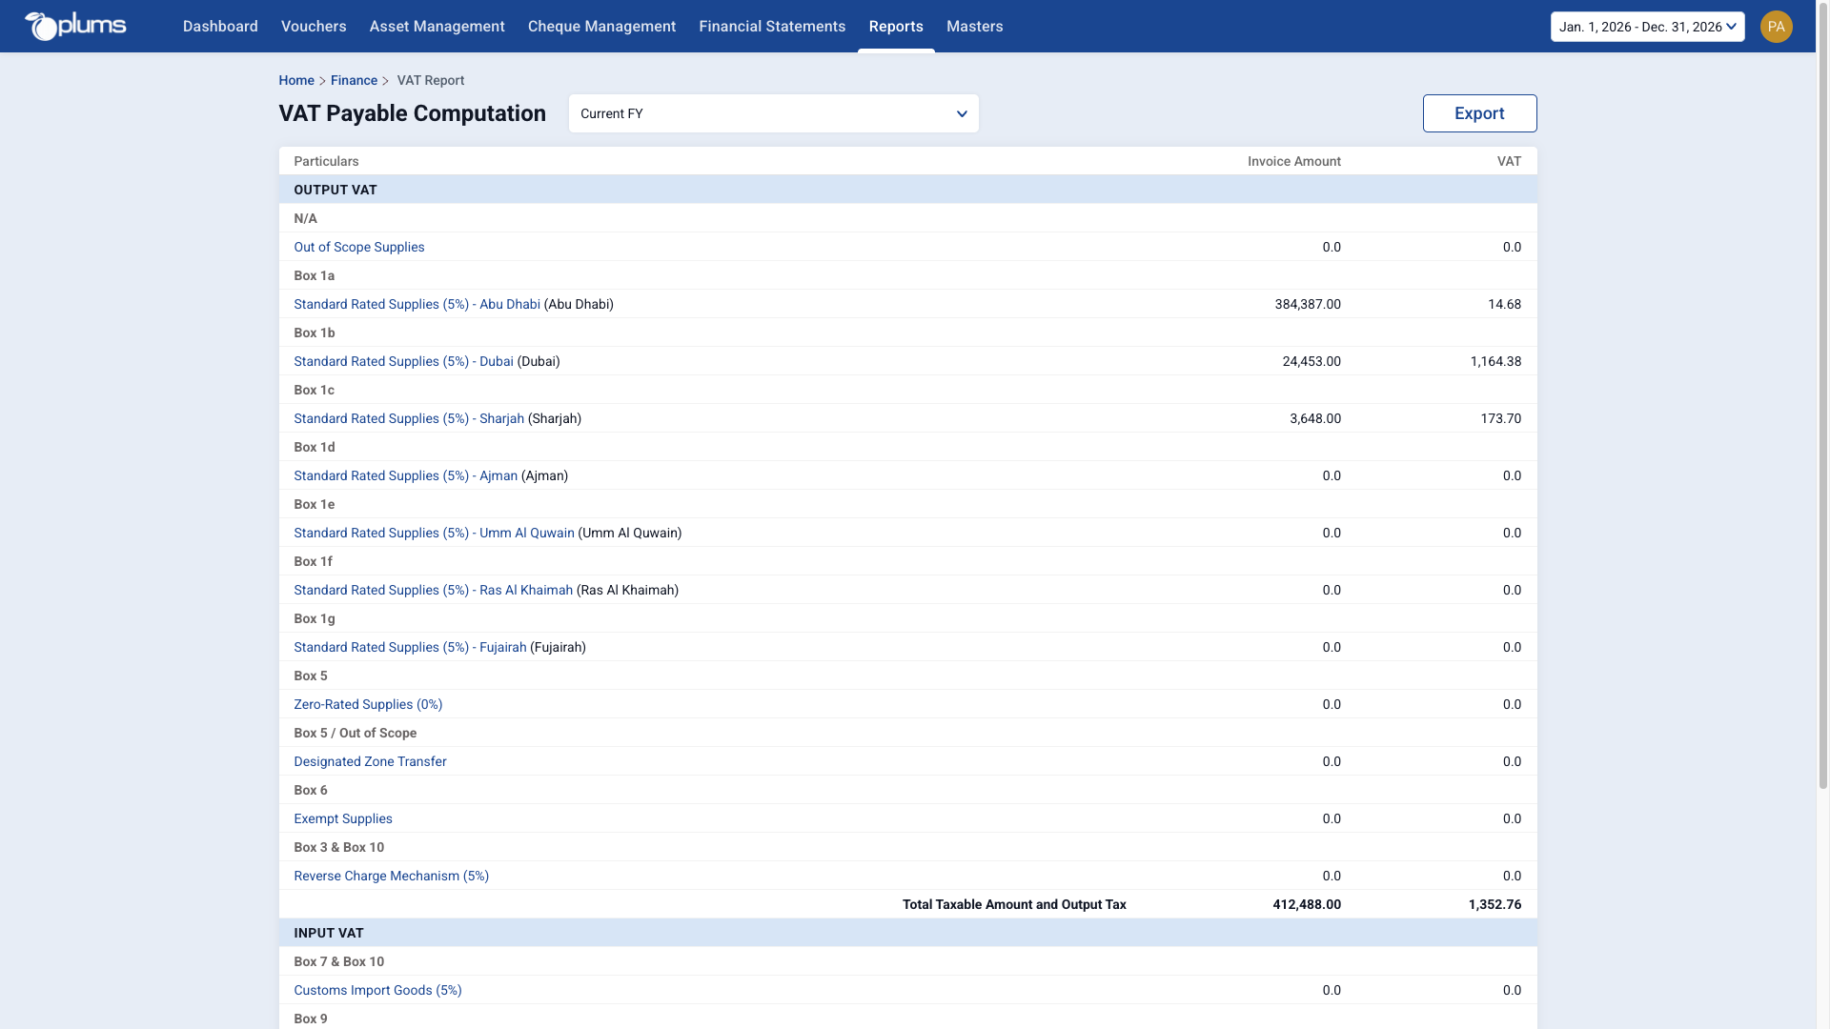Expand the Current FY period dropdown
The width and height of the screenshot is (1830, 1029).
pos(773,113)
